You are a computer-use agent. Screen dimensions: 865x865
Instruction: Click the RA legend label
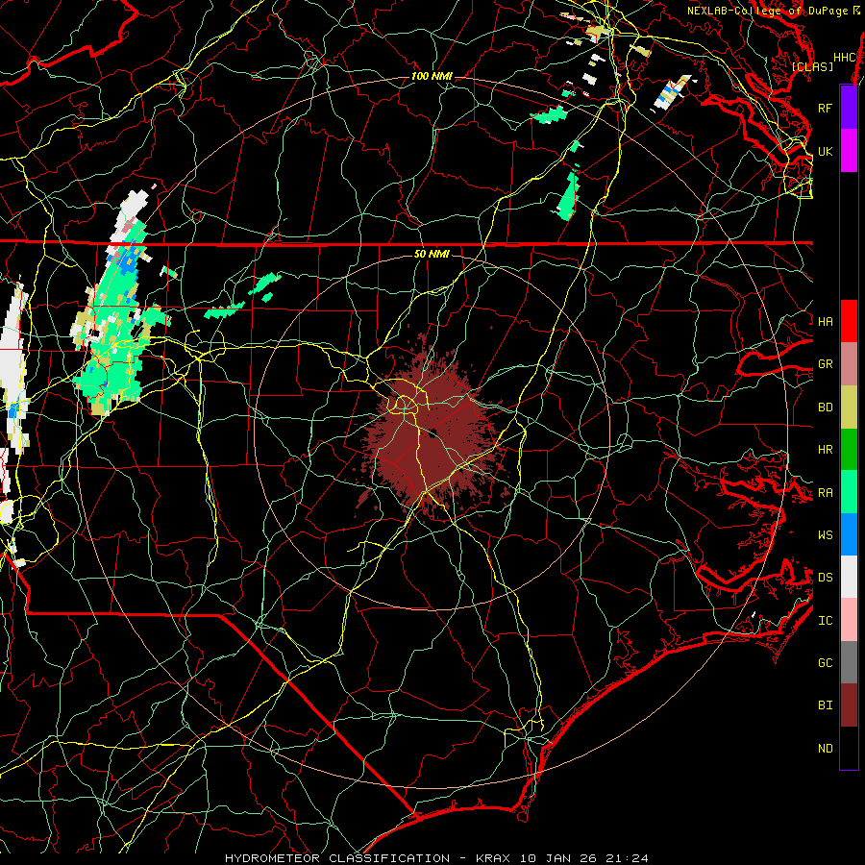[825, 493]
